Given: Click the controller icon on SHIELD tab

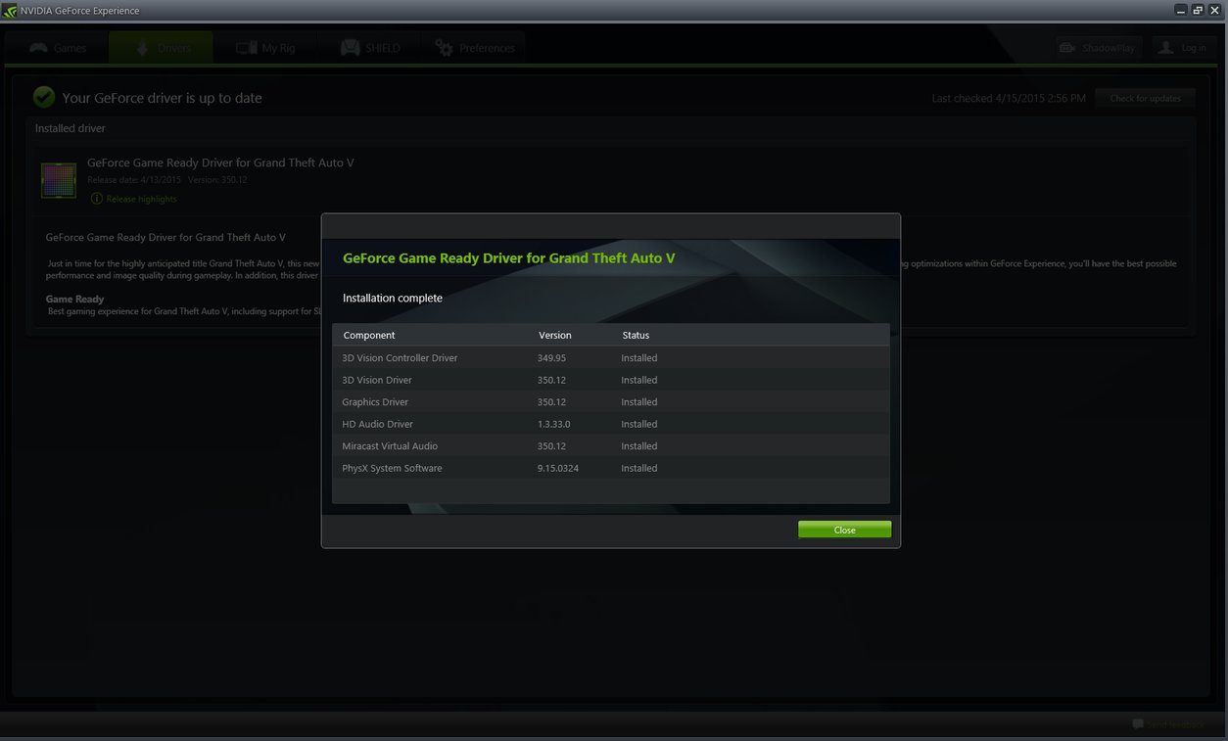Looking at the screenshot, I should [350, 47].
